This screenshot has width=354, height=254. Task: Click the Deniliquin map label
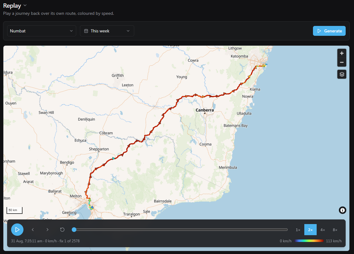86,119
